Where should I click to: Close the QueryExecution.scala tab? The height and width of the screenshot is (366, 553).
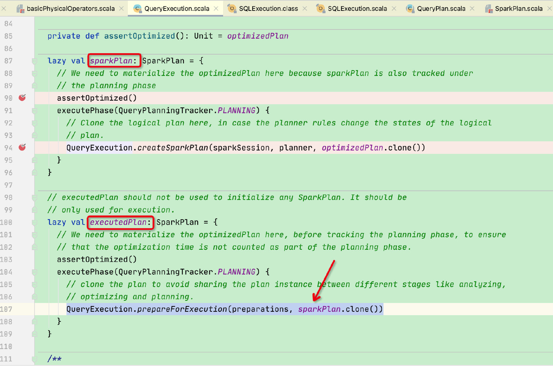216,8
